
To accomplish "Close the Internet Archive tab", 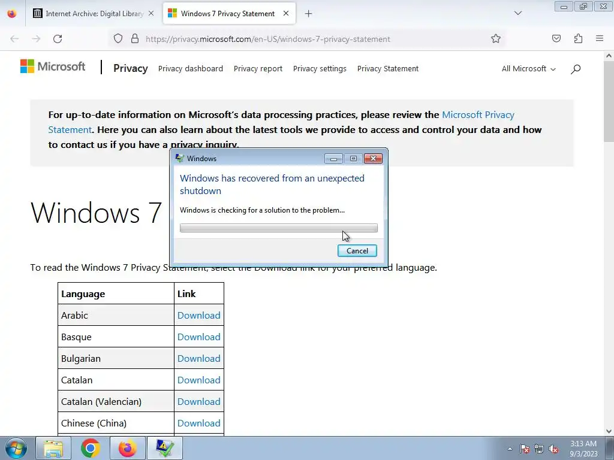I will (x=151, y=13).
